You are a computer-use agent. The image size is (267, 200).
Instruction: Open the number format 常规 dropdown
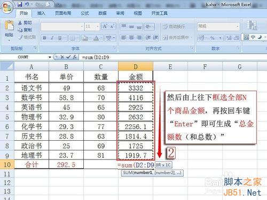click(x=237, y=27)
